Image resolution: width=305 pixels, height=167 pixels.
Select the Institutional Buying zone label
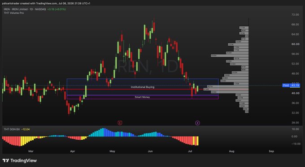(143, 87)
